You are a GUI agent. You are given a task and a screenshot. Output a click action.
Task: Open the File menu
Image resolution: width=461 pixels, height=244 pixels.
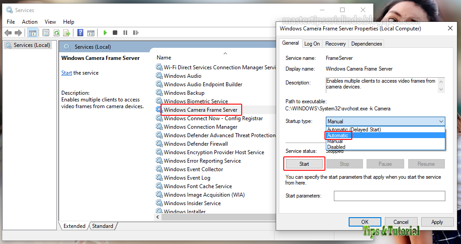(x=11, y=22)
